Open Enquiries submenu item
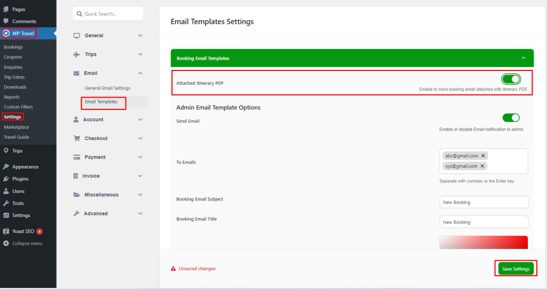The height and width of the screenshot is (289, 547). tap(13, 67)
